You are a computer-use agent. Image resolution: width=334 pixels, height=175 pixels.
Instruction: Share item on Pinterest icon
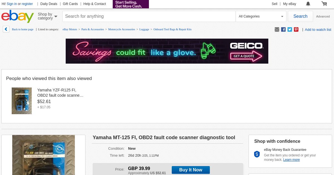coord(296,29)
